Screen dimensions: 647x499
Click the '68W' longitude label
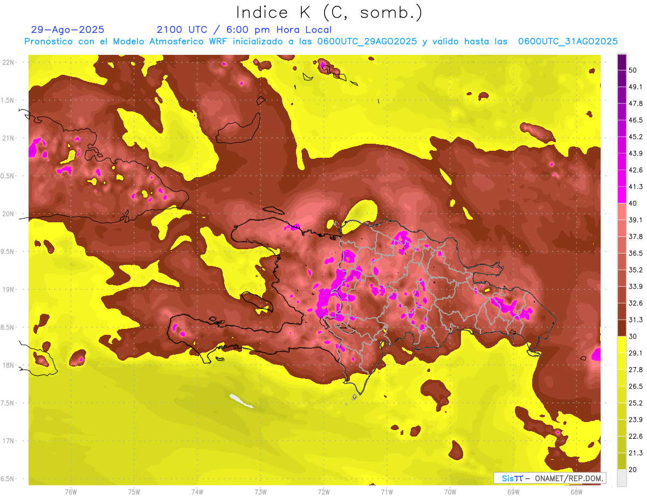(x=576, y=492)
